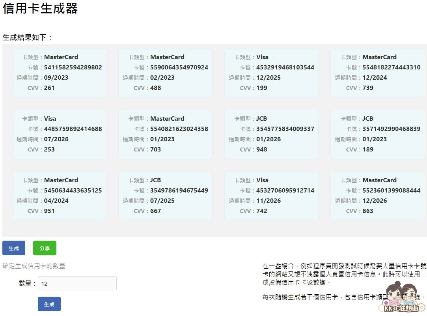Click expiry date 07/2026

[x=56, y=139]
